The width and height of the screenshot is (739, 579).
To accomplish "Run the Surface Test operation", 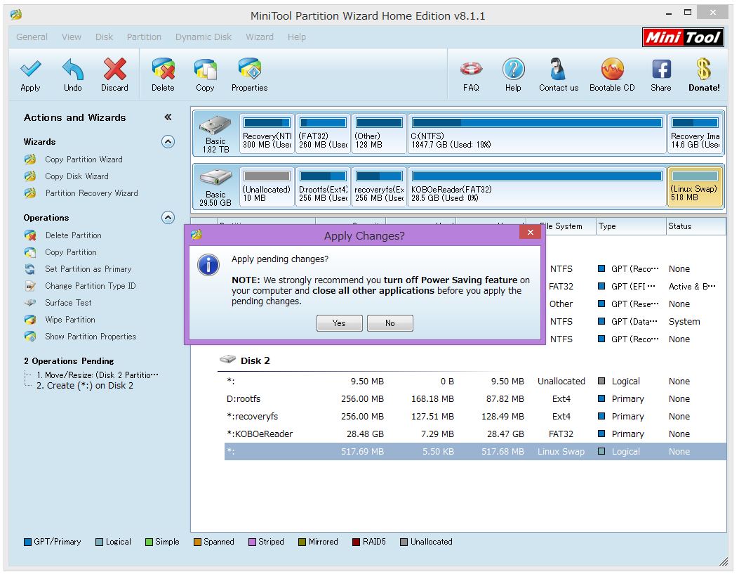I will [x=68, y=302].
